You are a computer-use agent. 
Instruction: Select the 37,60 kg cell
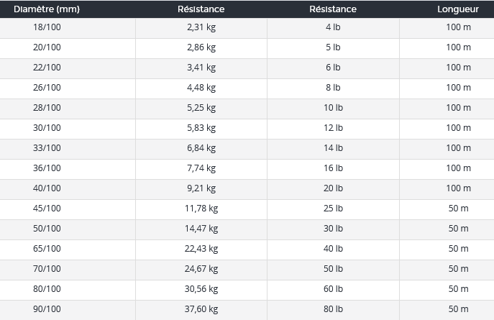201,309
